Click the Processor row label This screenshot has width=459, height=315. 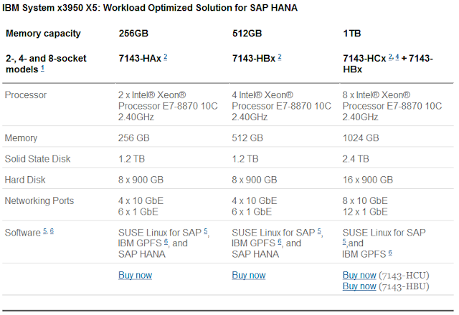coord(26,95)
